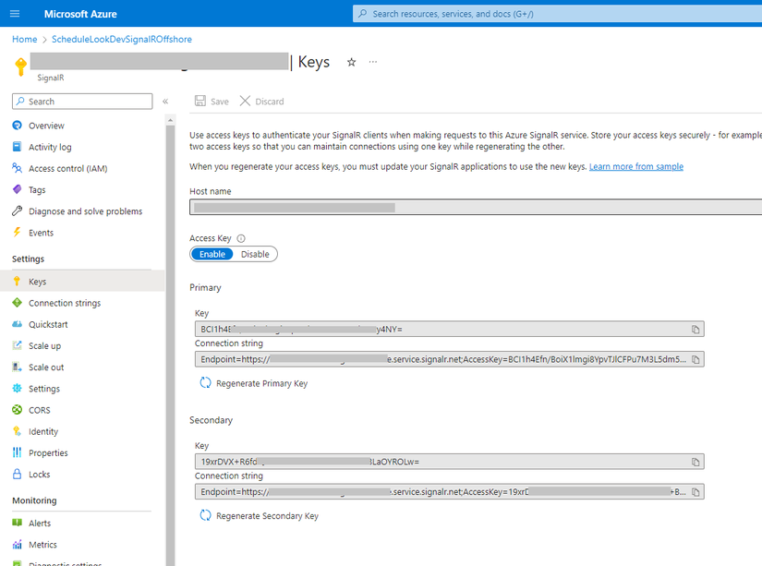Open the Azure portal hamburger menu
Image resolution: width=762 pixels, height=566 pixels.
(15, 14)
